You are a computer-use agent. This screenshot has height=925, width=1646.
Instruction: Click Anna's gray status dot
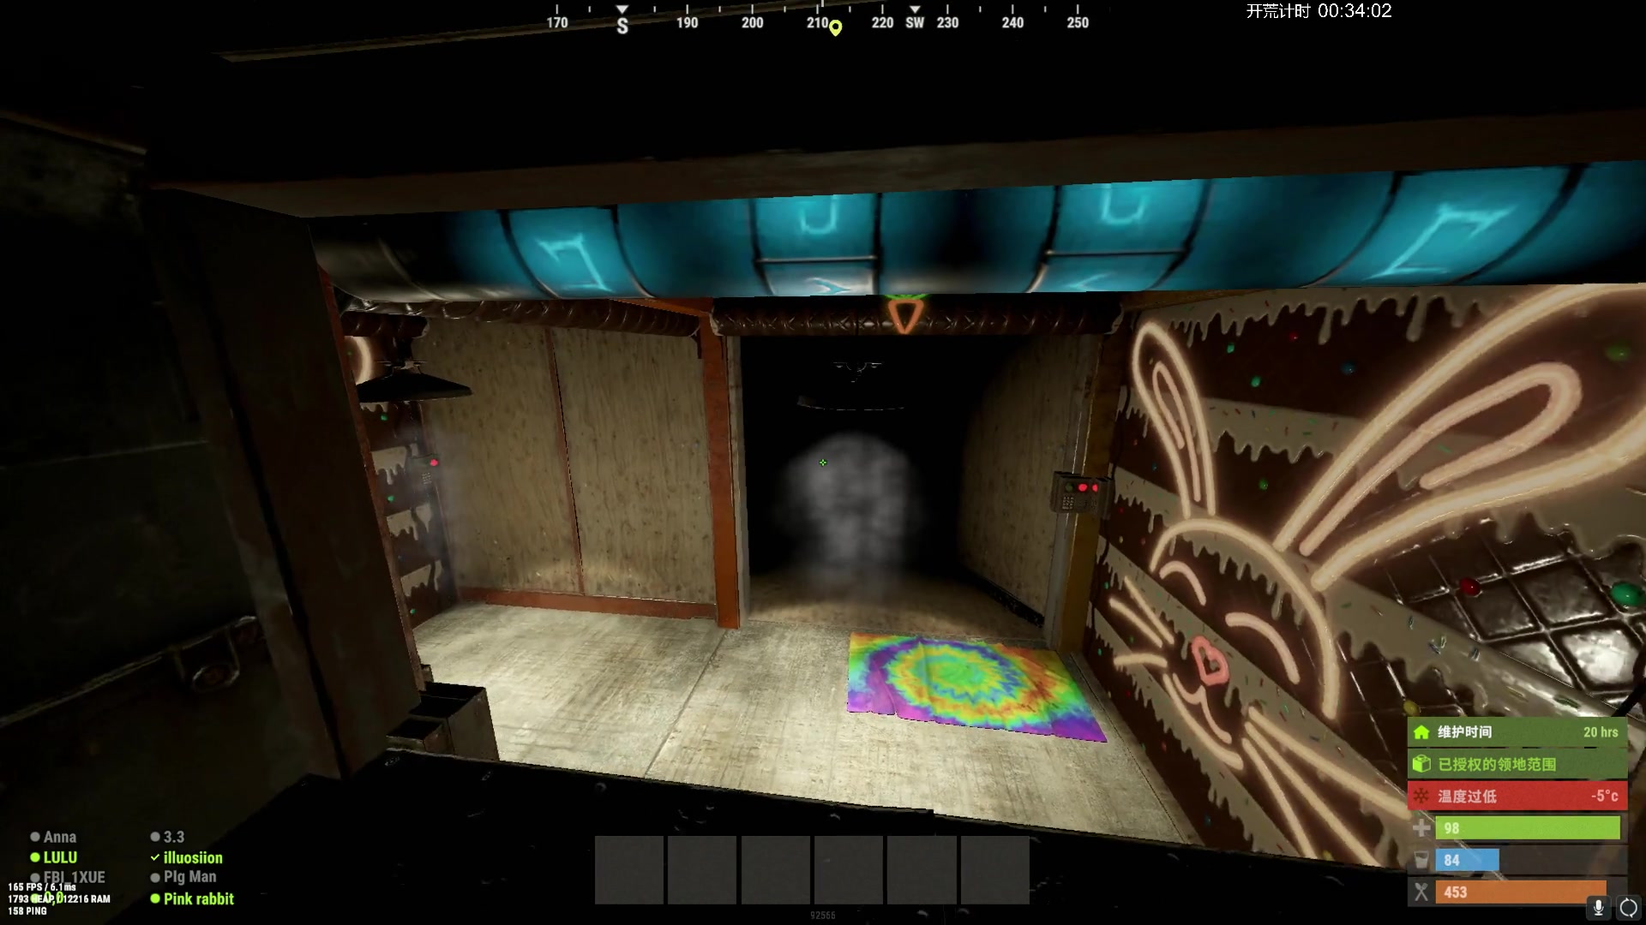tap(35, 837)
